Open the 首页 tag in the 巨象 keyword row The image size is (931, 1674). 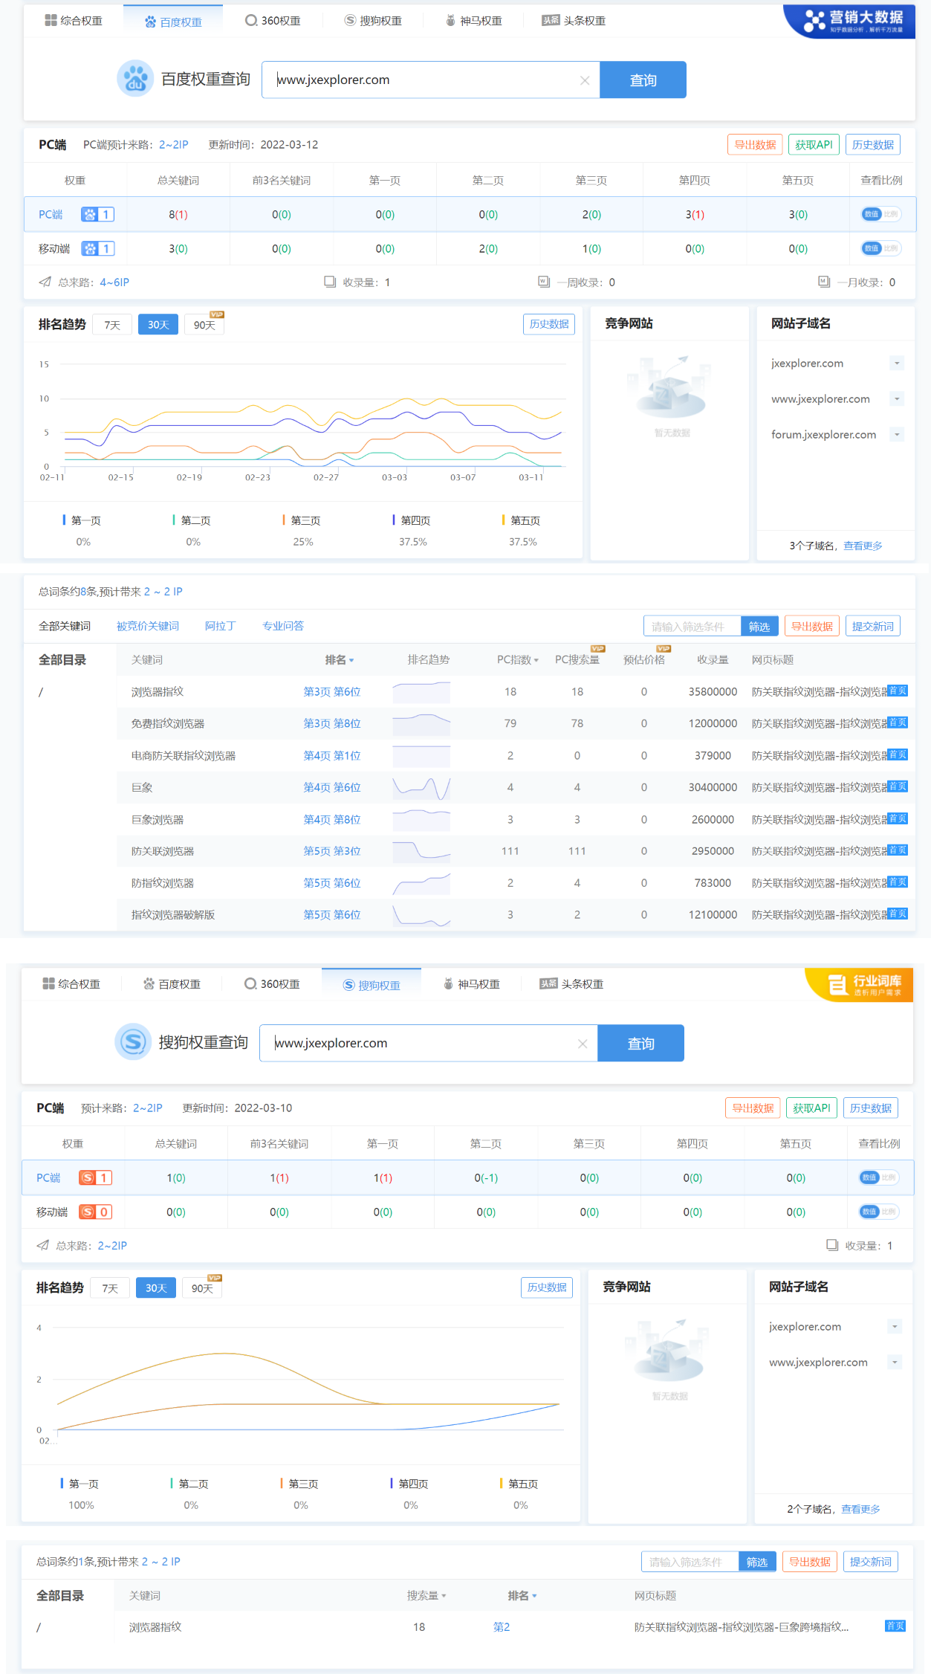(898, 786)
